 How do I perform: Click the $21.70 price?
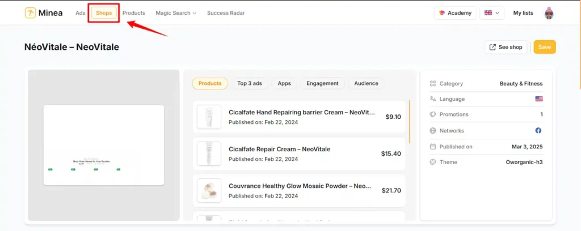[391, 191]
